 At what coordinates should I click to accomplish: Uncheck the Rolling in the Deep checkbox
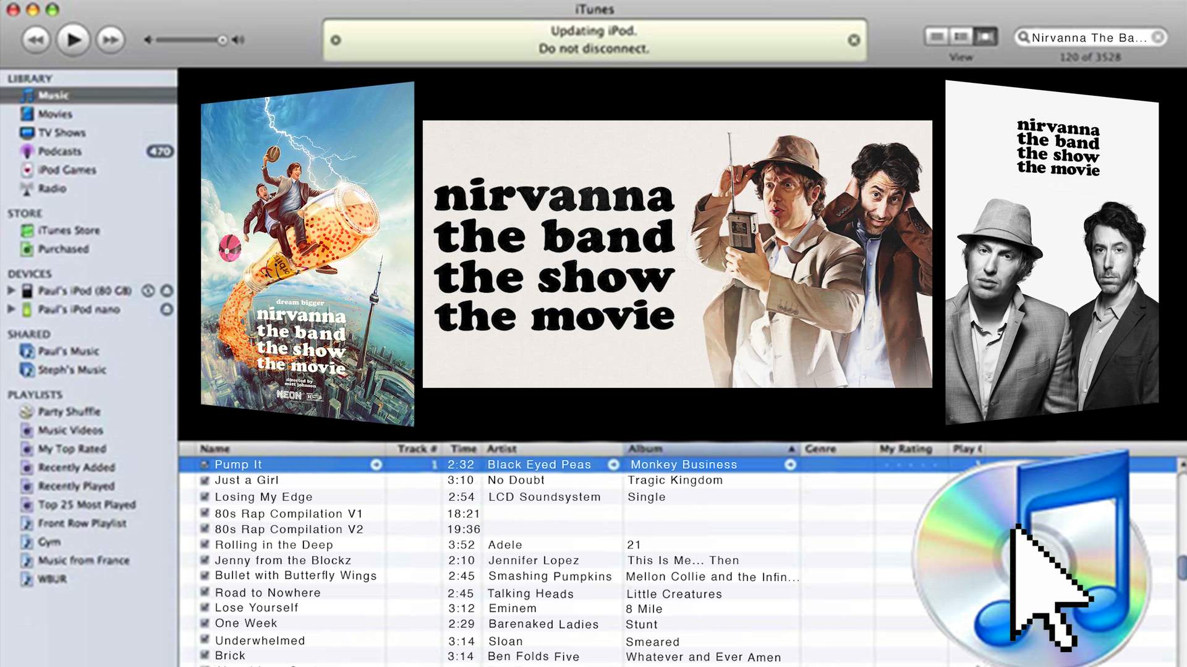tap(205, 545)
